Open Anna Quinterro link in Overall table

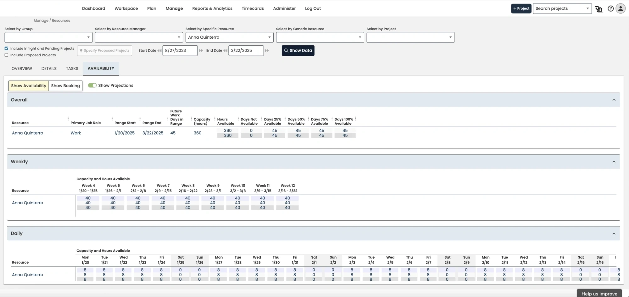pyautogui.click(x=28, y=133)
